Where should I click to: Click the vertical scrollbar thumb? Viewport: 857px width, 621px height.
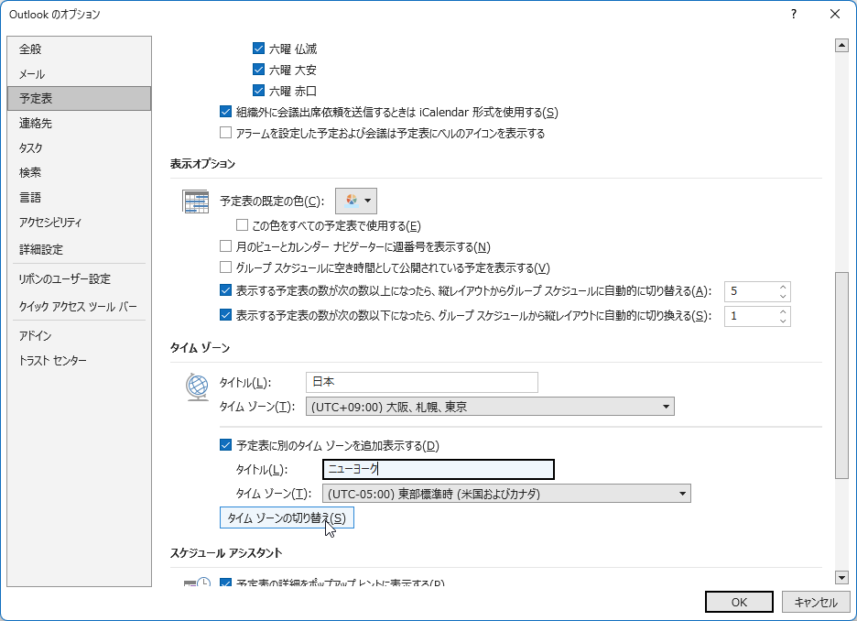841,376
